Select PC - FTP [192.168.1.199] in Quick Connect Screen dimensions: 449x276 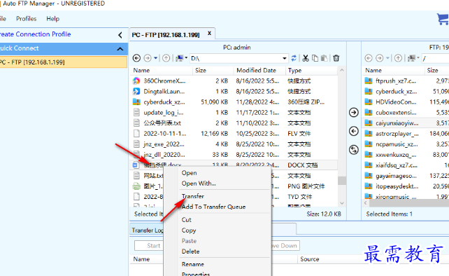tap(63, 62)
